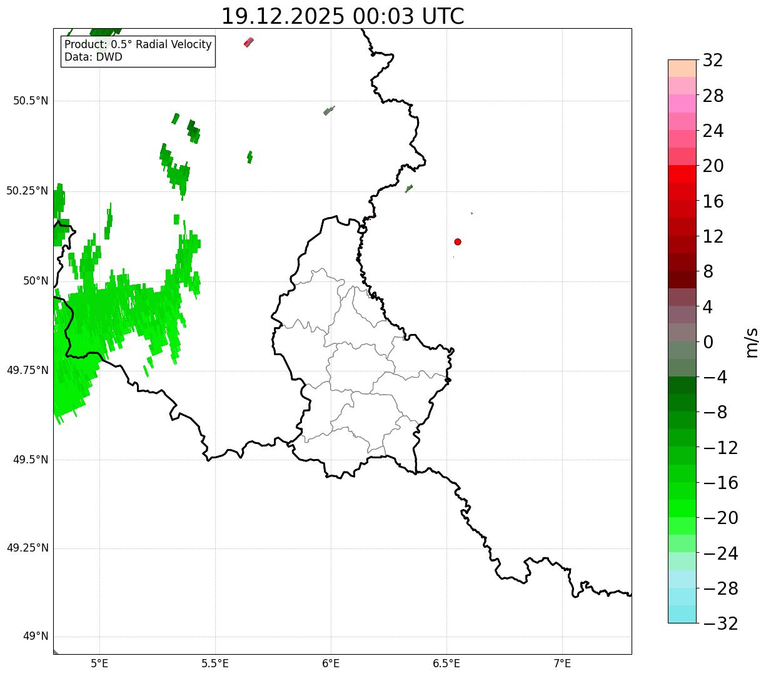
Task: Click the dark green colorbar swatch below −4
Action: click(x=682, y=385)
